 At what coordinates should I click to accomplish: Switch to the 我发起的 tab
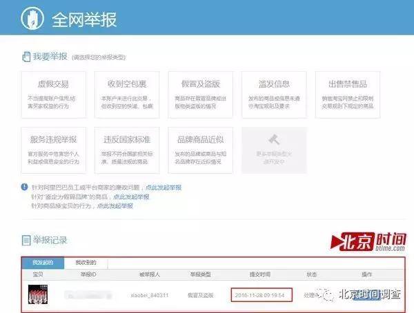[43, 263]
